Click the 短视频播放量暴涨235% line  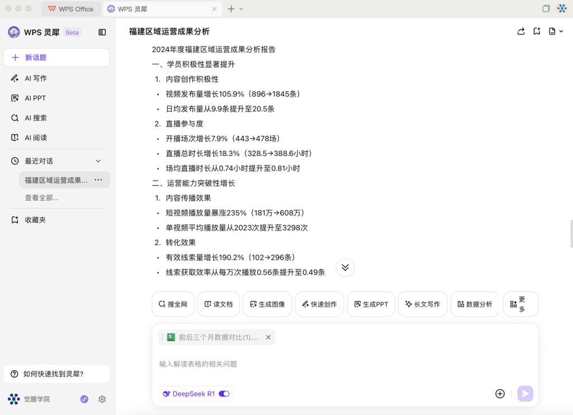click(236, 213)
